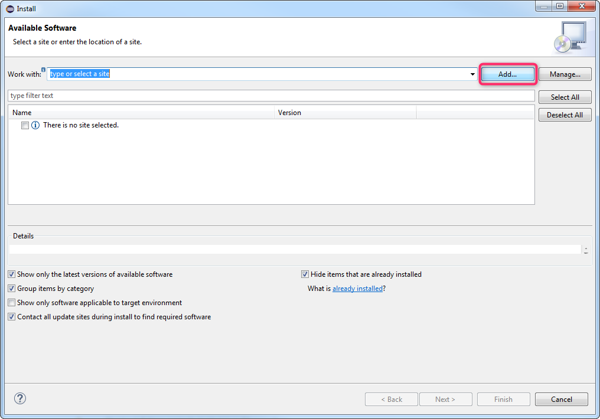Open the 'already installed' link
Viewport: 600px width, 419px height.
[357, 288]
